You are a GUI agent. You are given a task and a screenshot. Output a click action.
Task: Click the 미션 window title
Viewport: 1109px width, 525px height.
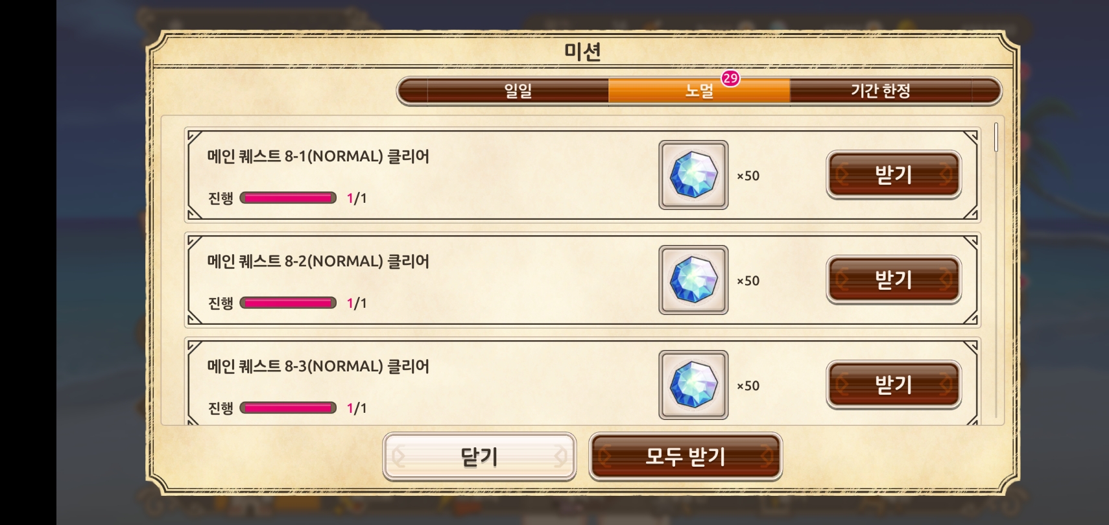[x=582, y=51]
